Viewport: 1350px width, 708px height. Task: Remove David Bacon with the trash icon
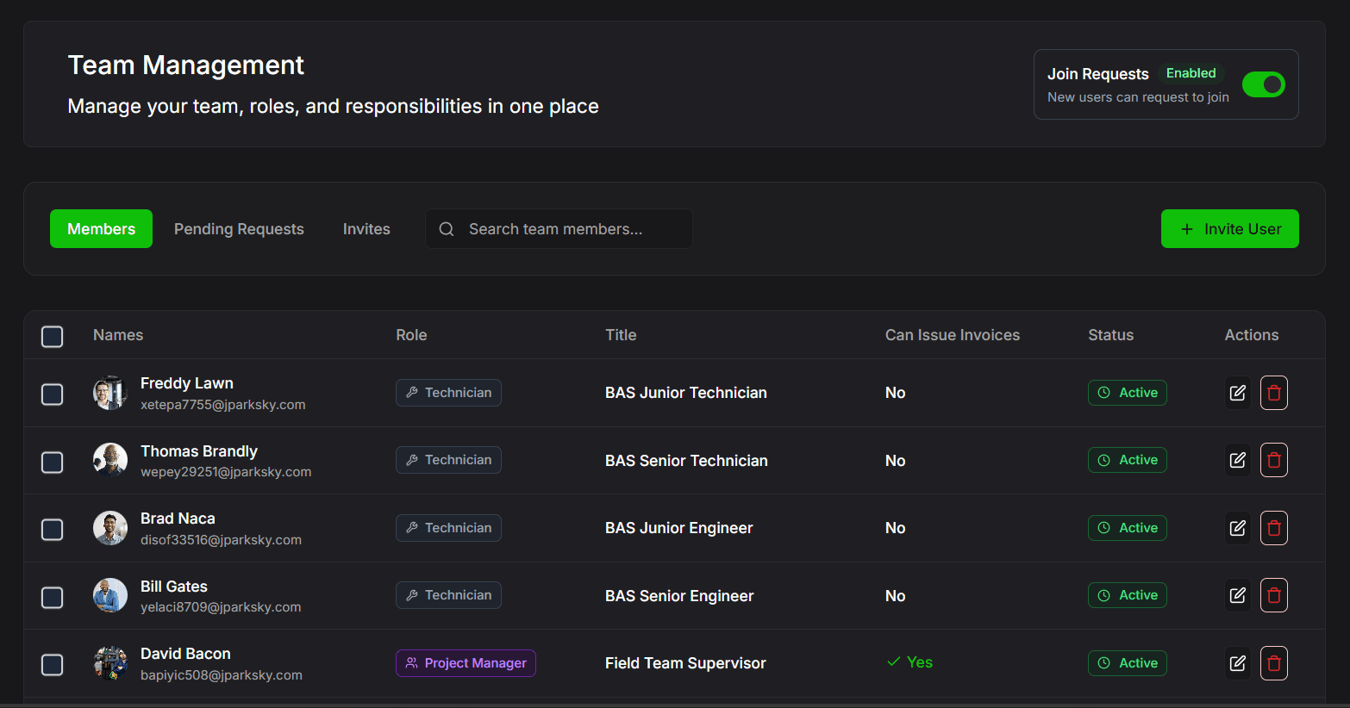click(1273, 663)
